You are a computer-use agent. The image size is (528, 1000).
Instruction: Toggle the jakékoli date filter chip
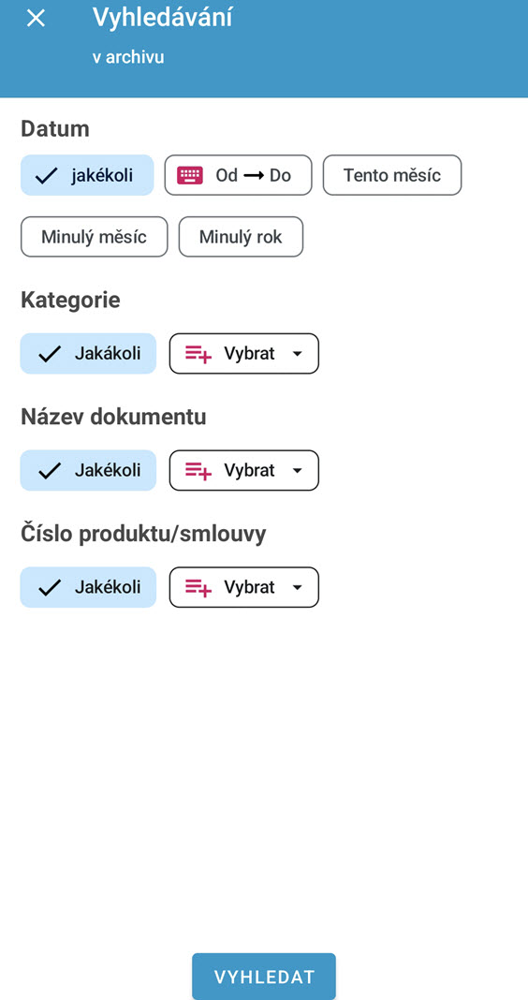point(87,175)
